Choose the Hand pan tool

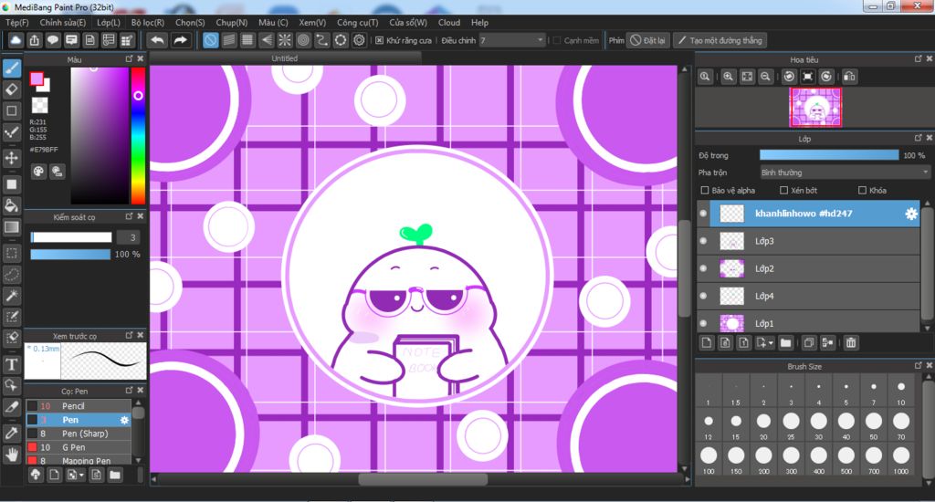click(12, 454)
